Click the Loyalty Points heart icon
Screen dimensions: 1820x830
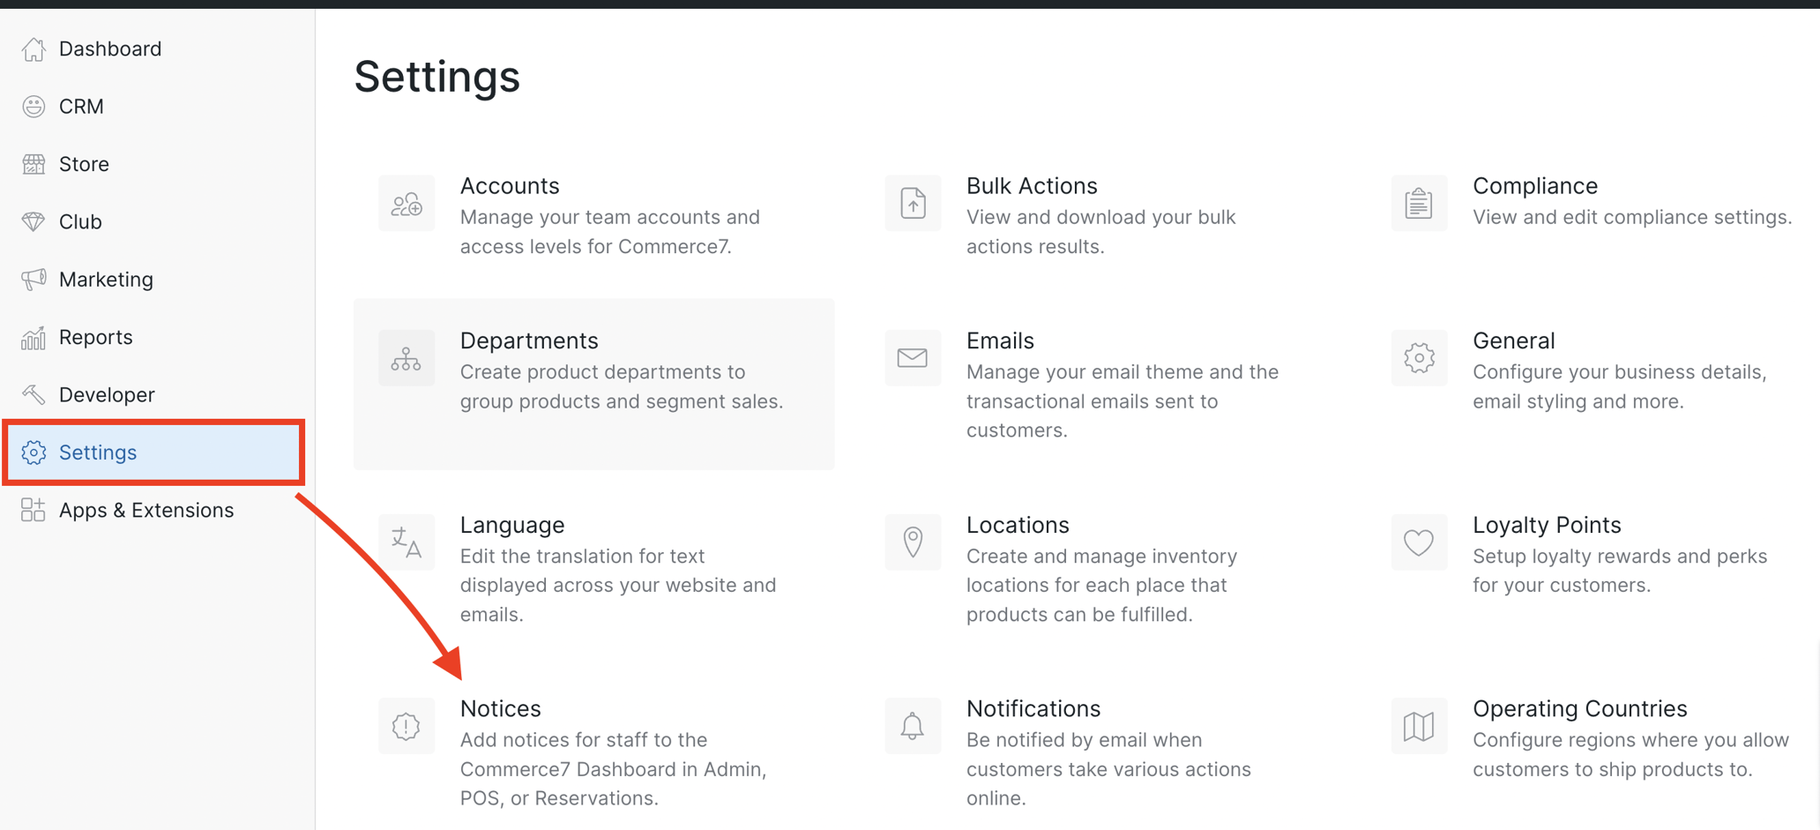pos(1419,542)
